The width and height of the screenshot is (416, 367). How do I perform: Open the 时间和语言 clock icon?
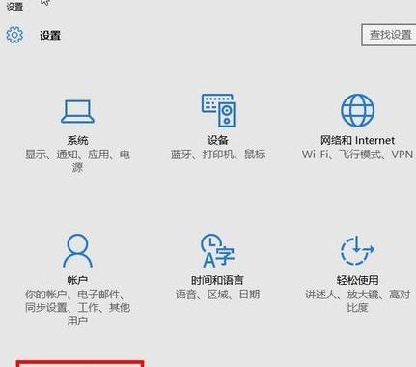pyautogui.click(x=217, y=251)
